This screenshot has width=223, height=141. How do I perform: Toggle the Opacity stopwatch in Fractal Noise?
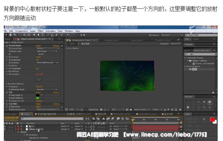(x=10, y=87)
